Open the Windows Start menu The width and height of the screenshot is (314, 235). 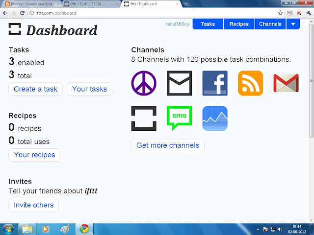coord(8,229)
